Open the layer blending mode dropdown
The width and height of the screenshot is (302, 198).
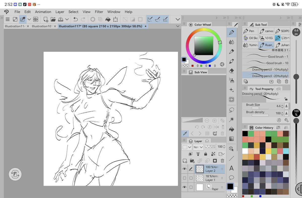(198, 147)
